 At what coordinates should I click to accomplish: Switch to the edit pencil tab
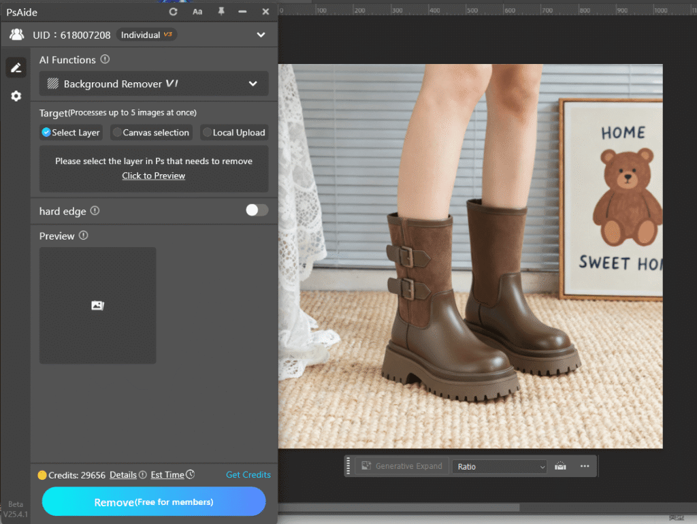click(15, 67)
